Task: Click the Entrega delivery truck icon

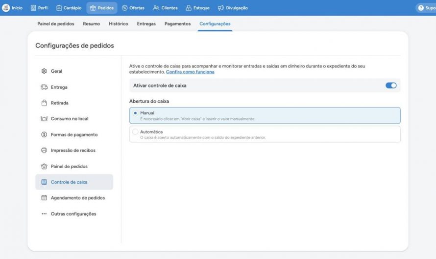Action: tap(44, 87)
